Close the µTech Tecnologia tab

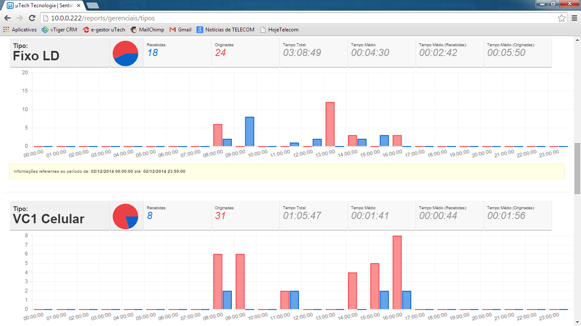[x=79, y=6]
